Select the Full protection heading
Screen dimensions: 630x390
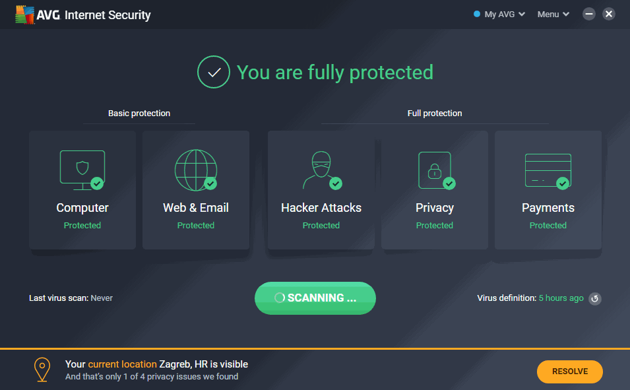(x=435, y=114)
